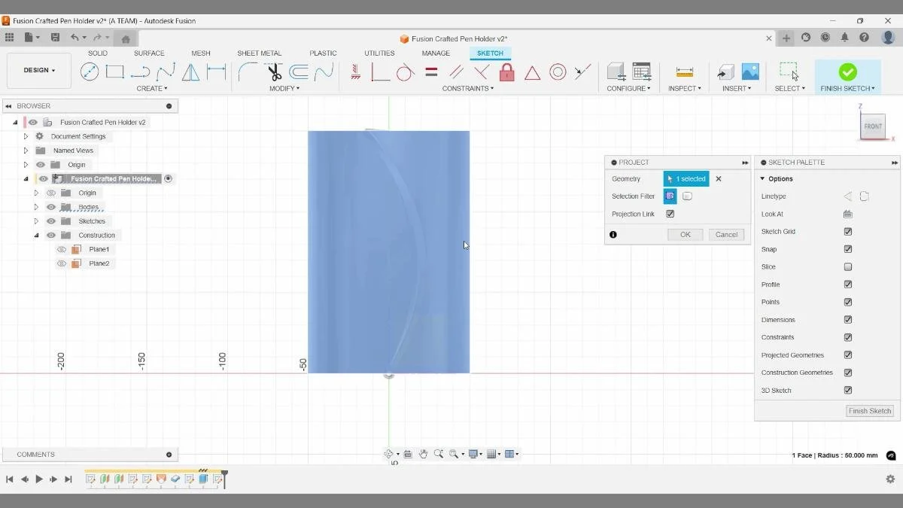Expand the Sketches folder in the browser

pos(35,221)
